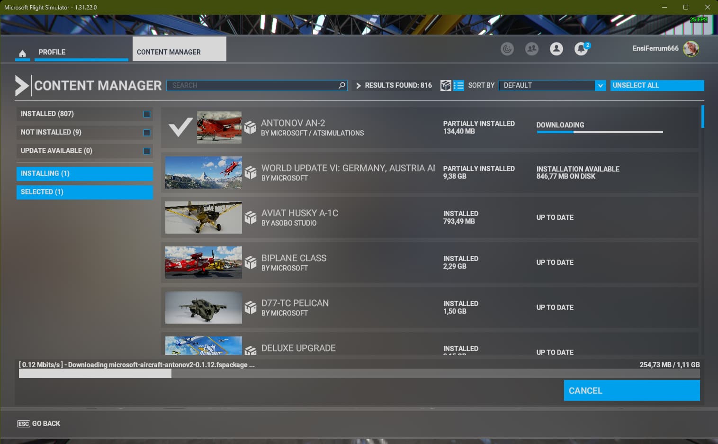The height and width of the screenshot is (444, 718).
Task: Click the DOWNLOADING status label
Action: point(560,125)
